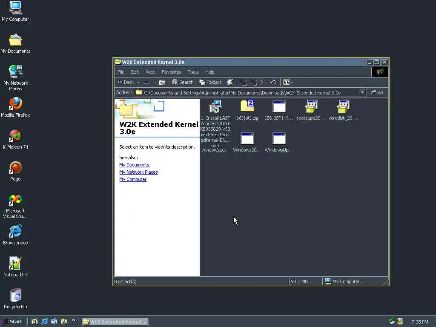This screenshot has height=327, width=436.
Task: Select K-Meleon 74 desktop shortcut
Action: coord(16,139)
